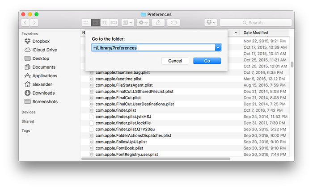Click the Go button
The image size is (313, 188).
click(x=207, y=61)
